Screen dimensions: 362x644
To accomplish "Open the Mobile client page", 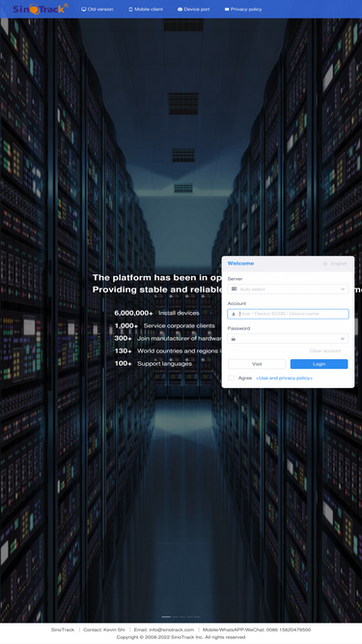I will tap(146, 9).
